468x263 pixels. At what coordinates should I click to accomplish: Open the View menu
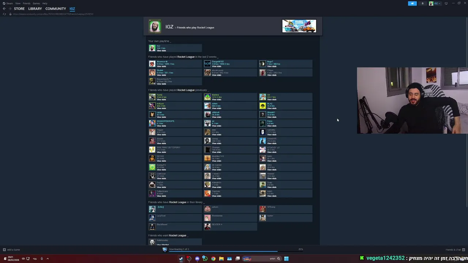18,3
